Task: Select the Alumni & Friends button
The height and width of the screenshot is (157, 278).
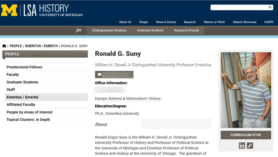Action: (187, 30)
